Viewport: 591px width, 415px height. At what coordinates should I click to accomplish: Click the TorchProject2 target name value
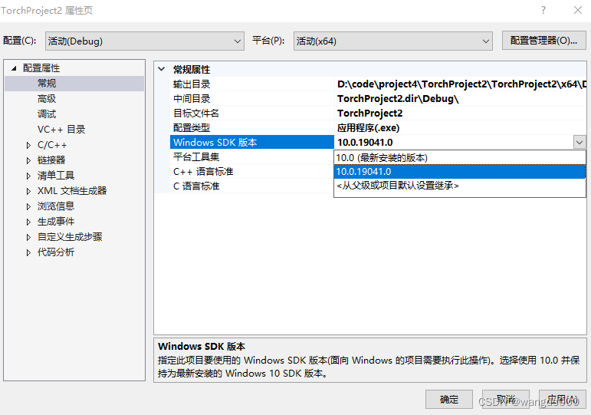coord(369,114)
